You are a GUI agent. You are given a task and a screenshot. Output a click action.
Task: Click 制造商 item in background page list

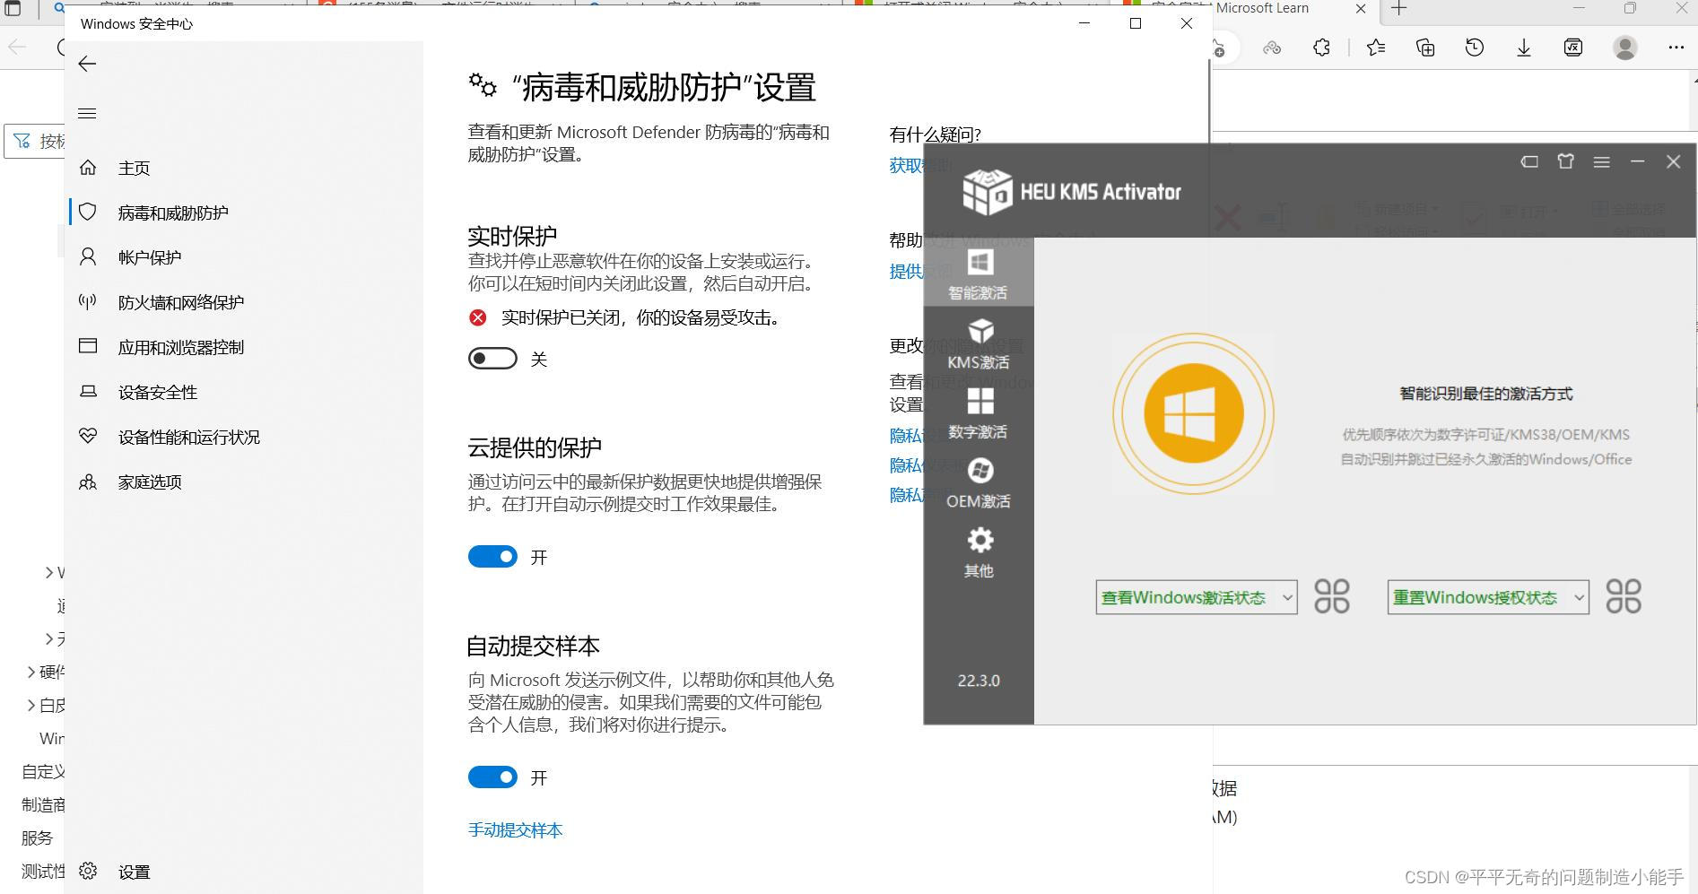click(x=43, y=804)
